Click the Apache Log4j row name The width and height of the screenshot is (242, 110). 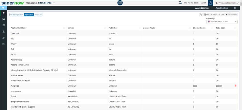[17, 60]
